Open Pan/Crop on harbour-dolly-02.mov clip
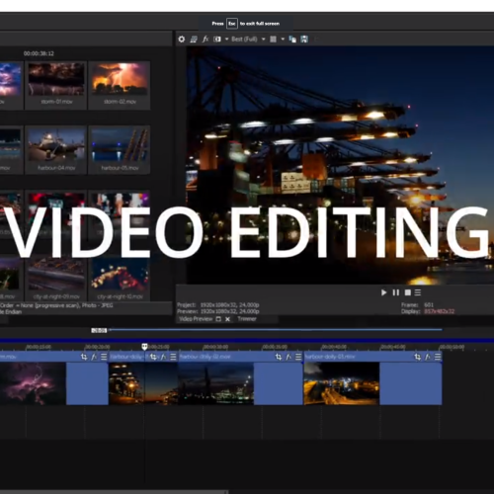Image resolution: width=494 pixels, height=494 pixels. pyautogui.click(x=279, y=357)
